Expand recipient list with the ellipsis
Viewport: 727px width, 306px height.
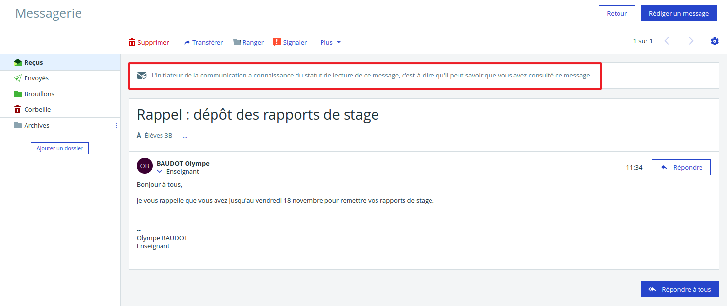tap(185, 136)
